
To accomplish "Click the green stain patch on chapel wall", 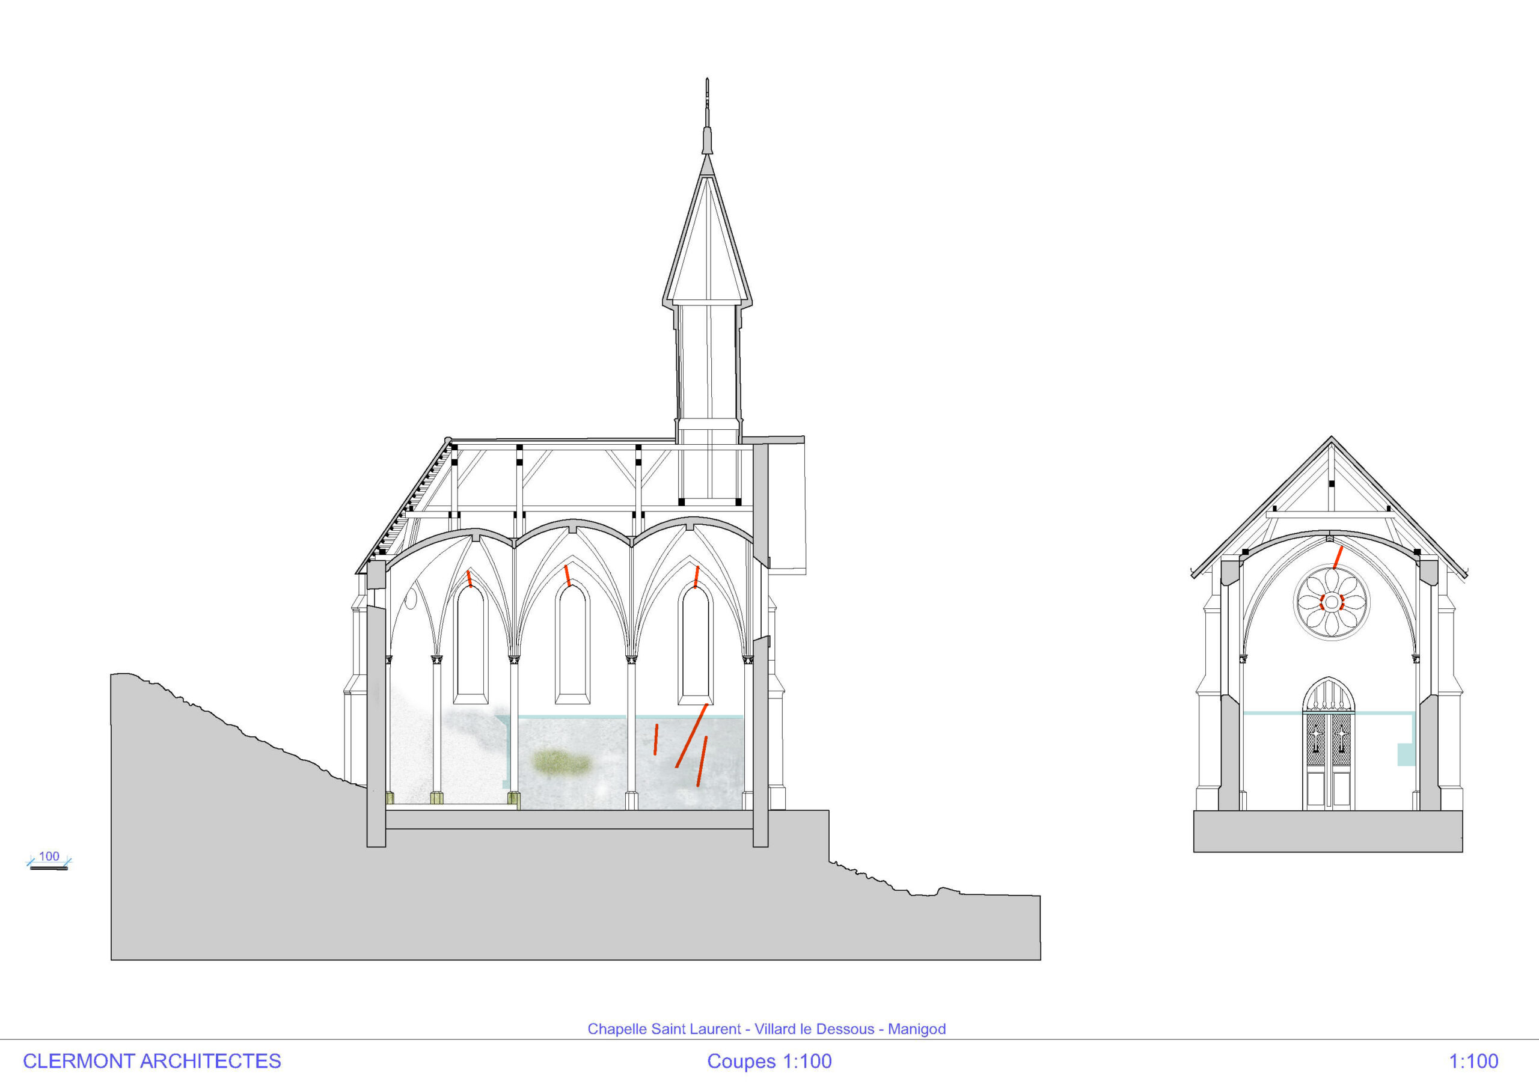I will pyautogui.click(x=561, y=762).
